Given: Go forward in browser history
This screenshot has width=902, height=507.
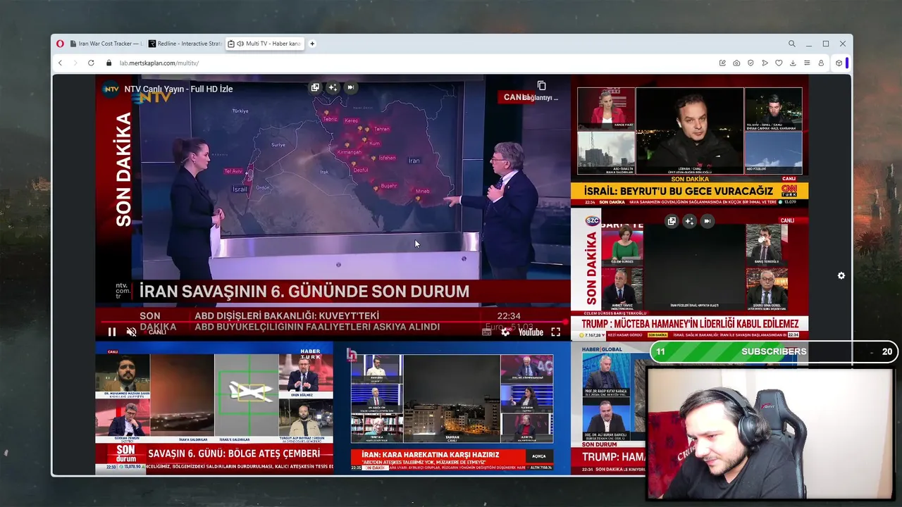Looking at the screenshot, I should pyautogui.click(x=75, y=63).
